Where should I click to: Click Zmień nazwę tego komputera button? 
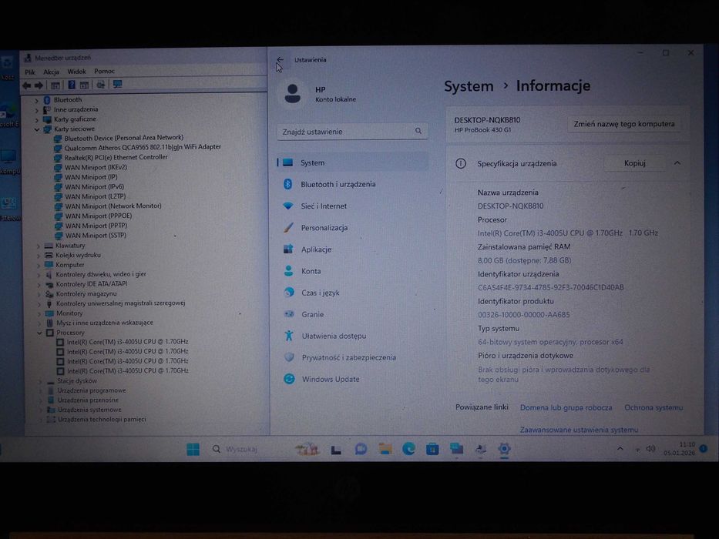click(624, 124)
